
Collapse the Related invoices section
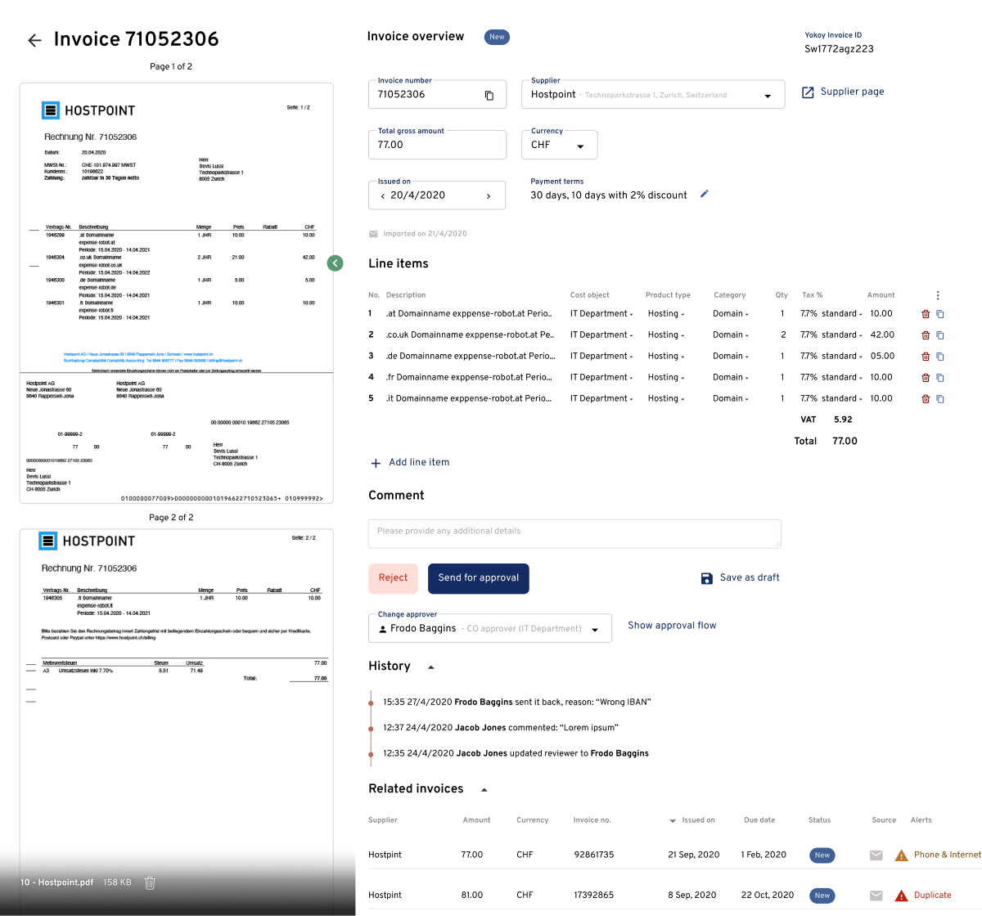tap(484, 790)
